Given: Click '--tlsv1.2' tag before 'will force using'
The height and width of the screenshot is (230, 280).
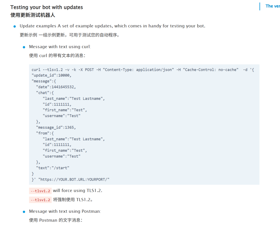Looking at the screenshot, I should (x=40, y=191).
